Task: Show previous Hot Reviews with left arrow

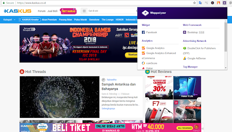Action: tap(147, 99)
